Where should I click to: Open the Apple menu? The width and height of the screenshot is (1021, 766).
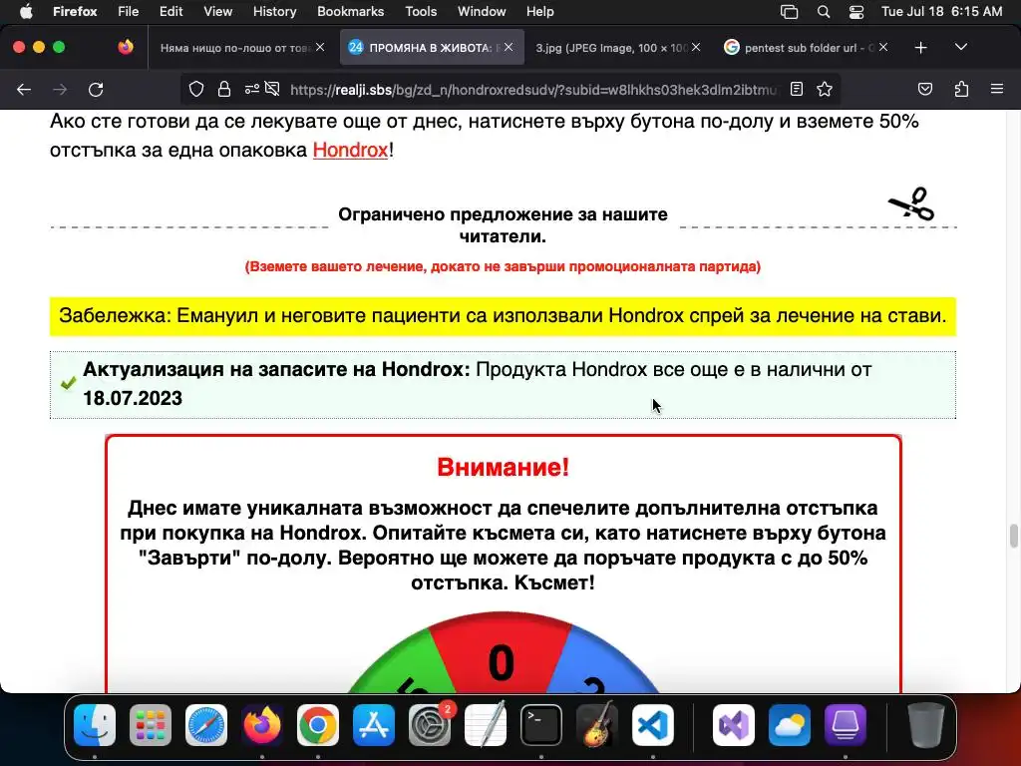point(25,12)
